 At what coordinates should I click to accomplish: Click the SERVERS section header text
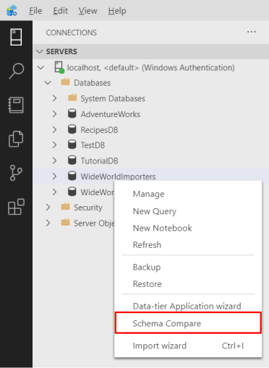point(61,51)
